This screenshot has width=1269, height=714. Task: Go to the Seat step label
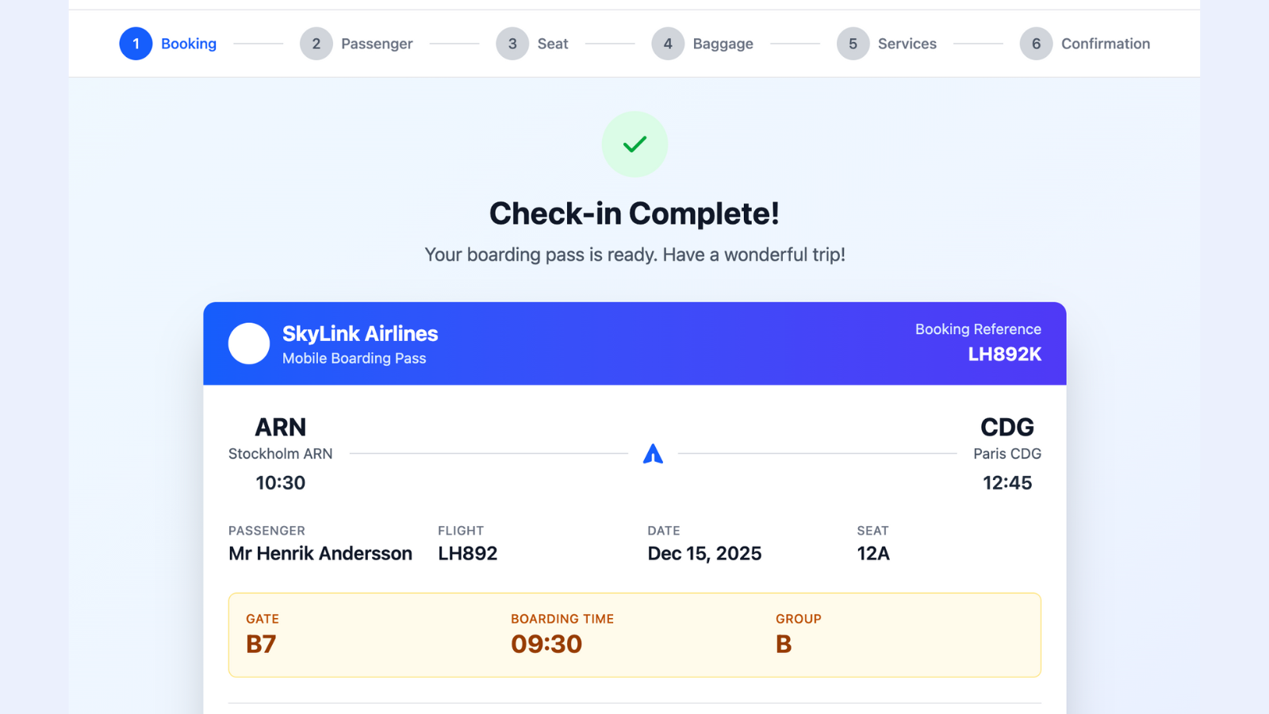pyautogui.click(x=553, y=44)
